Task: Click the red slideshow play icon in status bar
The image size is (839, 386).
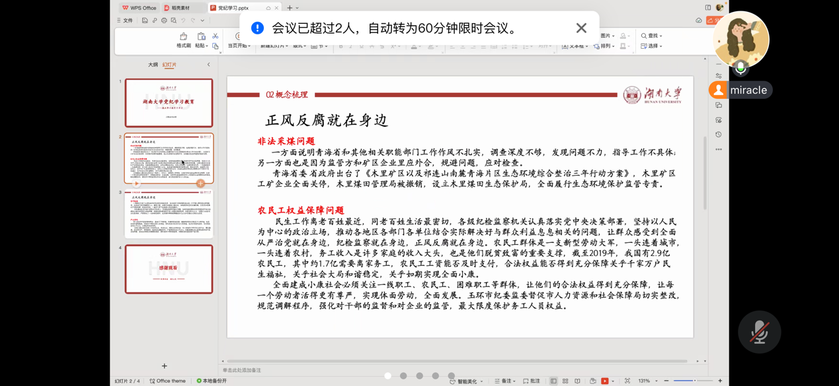Action: click(604, 381)
